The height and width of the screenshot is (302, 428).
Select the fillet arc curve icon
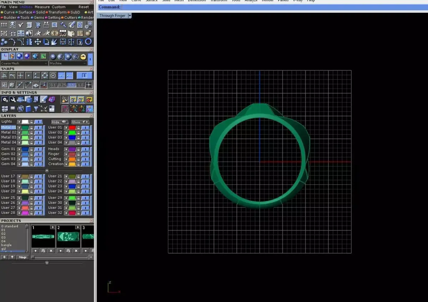[x=21, y=42]
